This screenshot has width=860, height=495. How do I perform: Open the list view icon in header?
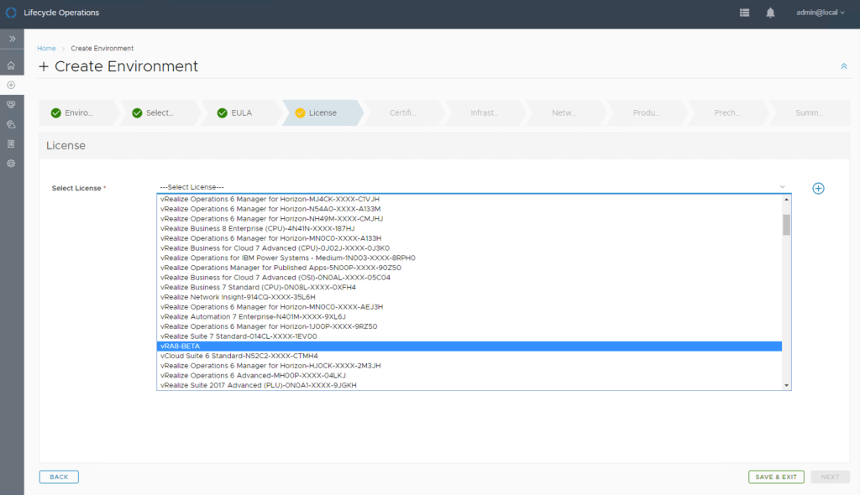pos(744,13)
